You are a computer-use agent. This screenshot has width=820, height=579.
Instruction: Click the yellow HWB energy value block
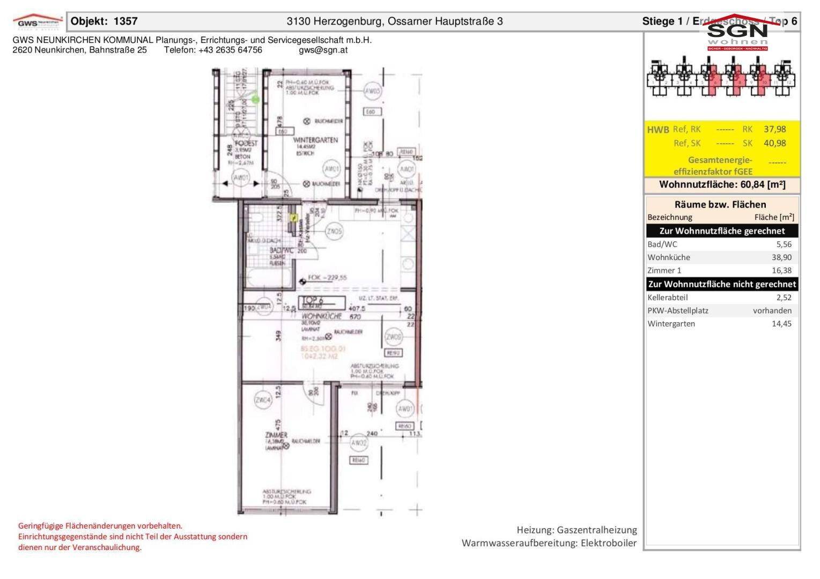[x=722, y=149]
